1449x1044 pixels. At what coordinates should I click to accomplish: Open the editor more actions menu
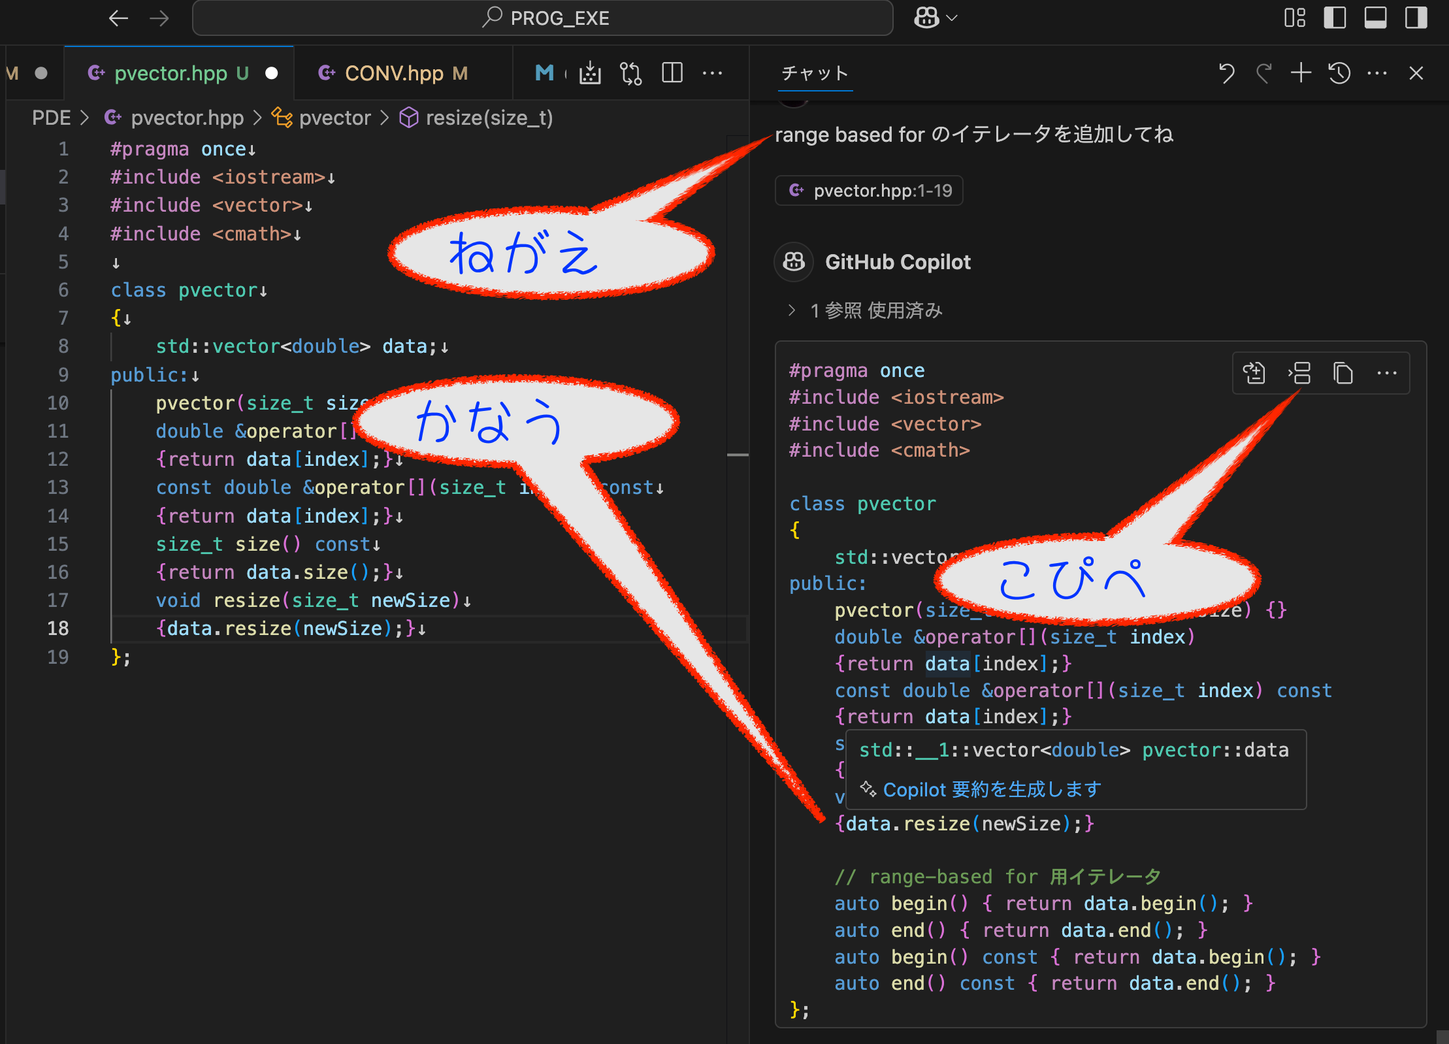click(712, 73)
